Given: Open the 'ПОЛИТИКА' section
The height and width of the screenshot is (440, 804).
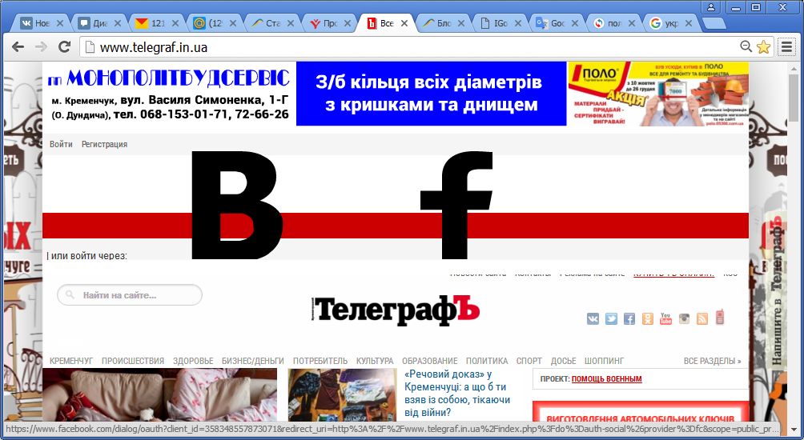Looking at the screenshot, I should pos(487,361).
